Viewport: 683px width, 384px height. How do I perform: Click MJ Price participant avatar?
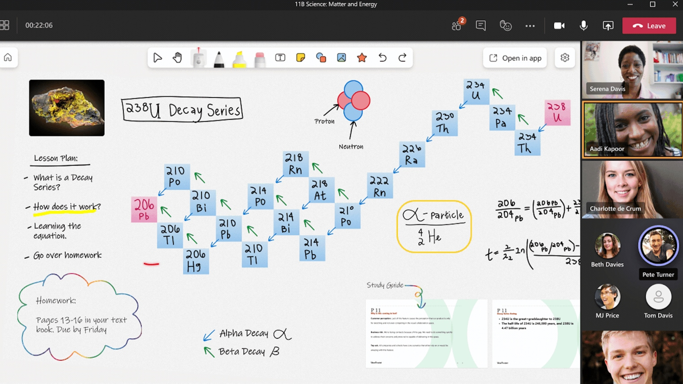pyautogui.click(x=607, y=297)
